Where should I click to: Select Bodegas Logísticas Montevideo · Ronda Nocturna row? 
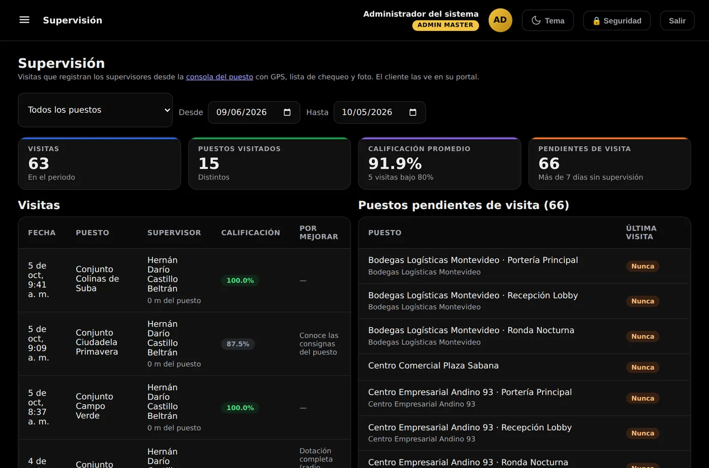(525, 336)
